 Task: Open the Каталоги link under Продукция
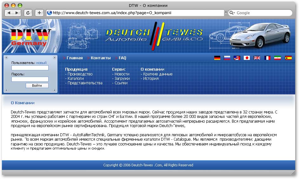76,78
